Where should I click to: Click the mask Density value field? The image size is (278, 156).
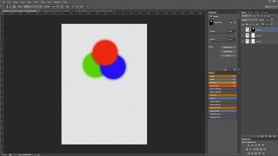(232, 31)
